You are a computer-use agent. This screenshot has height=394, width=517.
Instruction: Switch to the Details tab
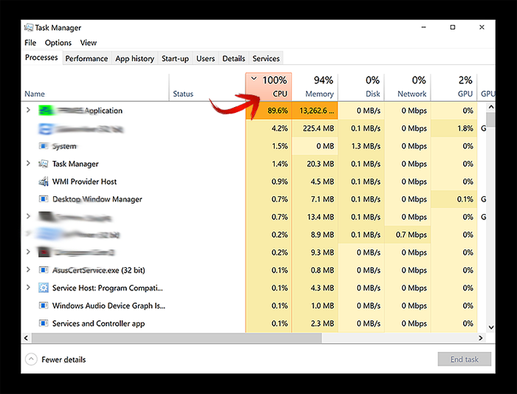tap(234, 58)
